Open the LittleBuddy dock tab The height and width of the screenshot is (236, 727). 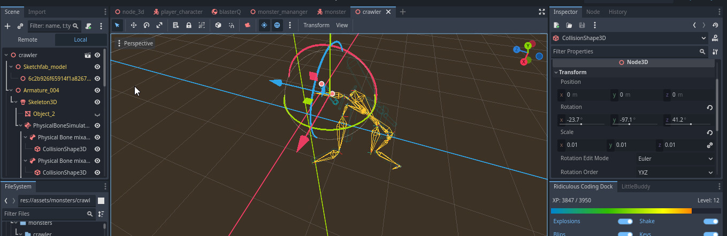point(636,186)
